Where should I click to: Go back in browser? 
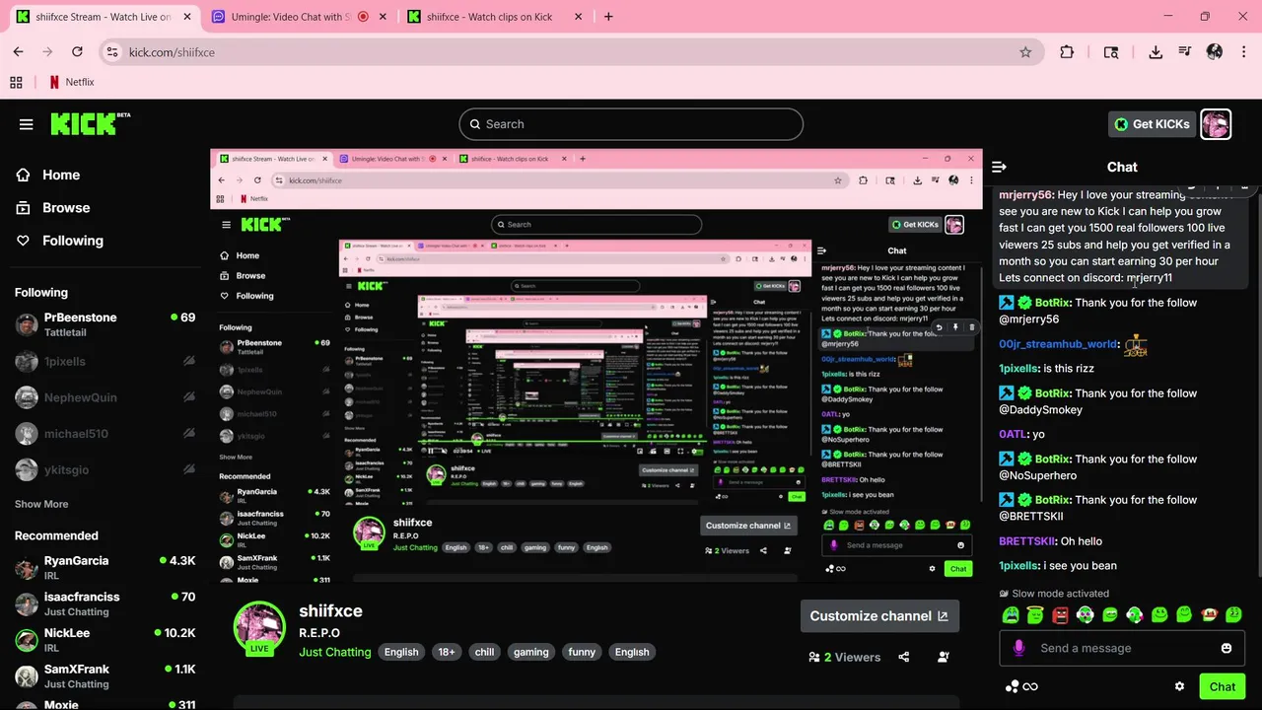(18, 52)
